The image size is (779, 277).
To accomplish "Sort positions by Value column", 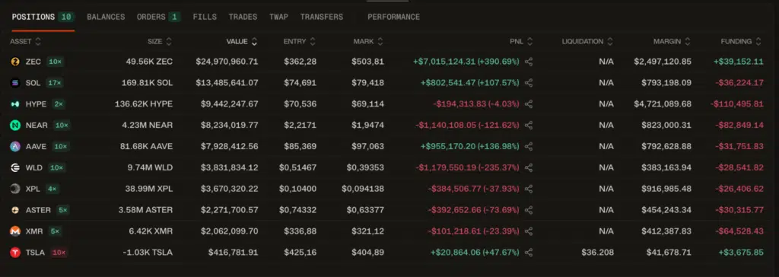I will pos(242,42).
